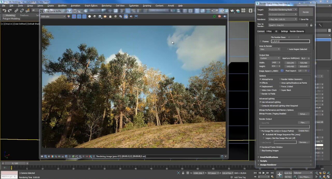Image resolution: width=332 pixels, height=179 pixels.
Task: Switch to monochrome mode in frame buffer
Action: (95, 16)
